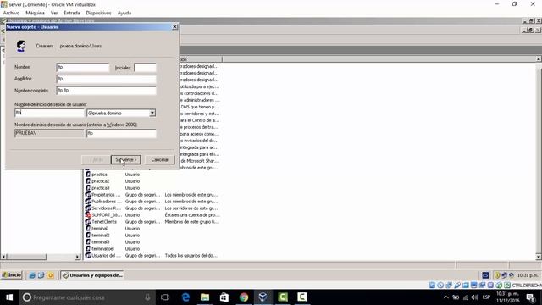Open Windows Start menu on host taskbar
Image resolution: width=542 pixels, height=305 pixels.
(x=9, y=297)
